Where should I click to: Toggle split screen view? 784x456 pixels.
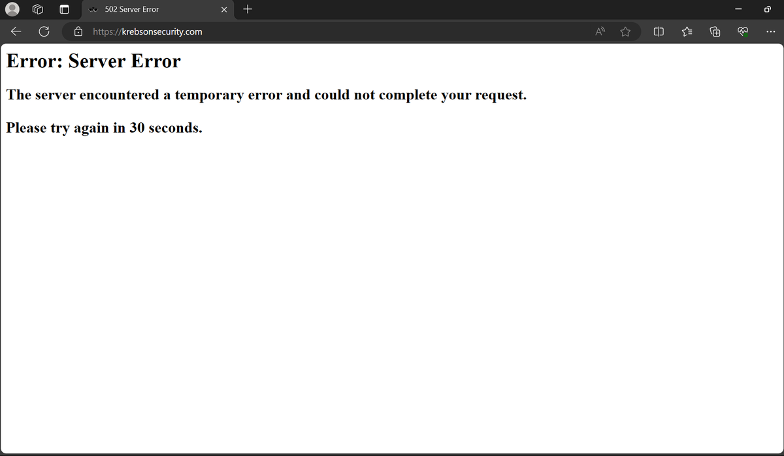pyautogui.click(x=659, y=31)
